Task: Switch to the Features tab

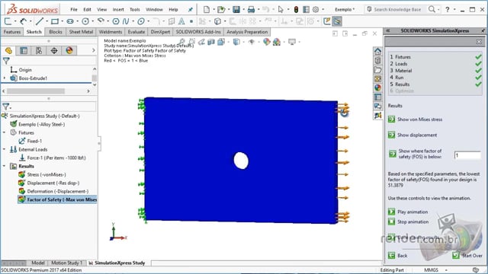Action: (x=12, y=32)
